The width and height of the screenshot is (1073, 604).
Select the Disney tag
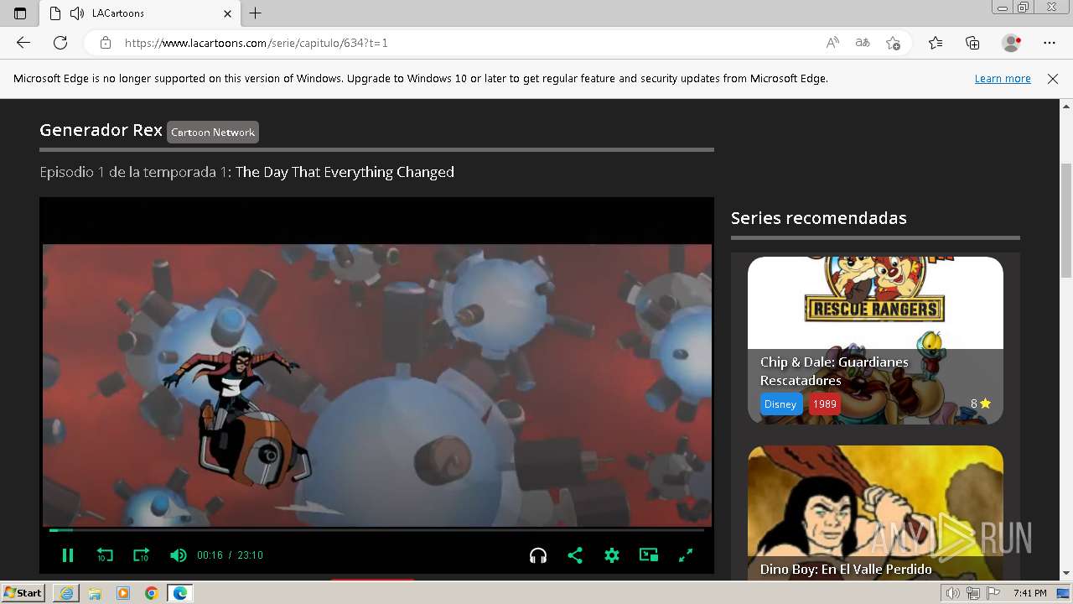click(x=780, y=404)
